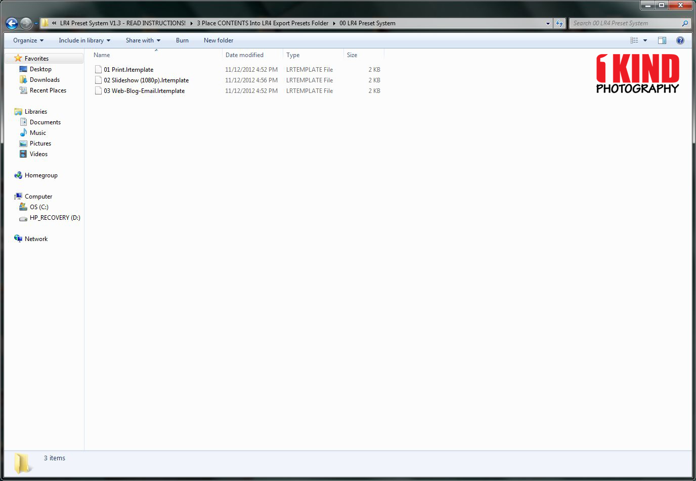Viewport: 696px width, 481px height.
Task: Open Desktop in Favorites
Action: 40,69
